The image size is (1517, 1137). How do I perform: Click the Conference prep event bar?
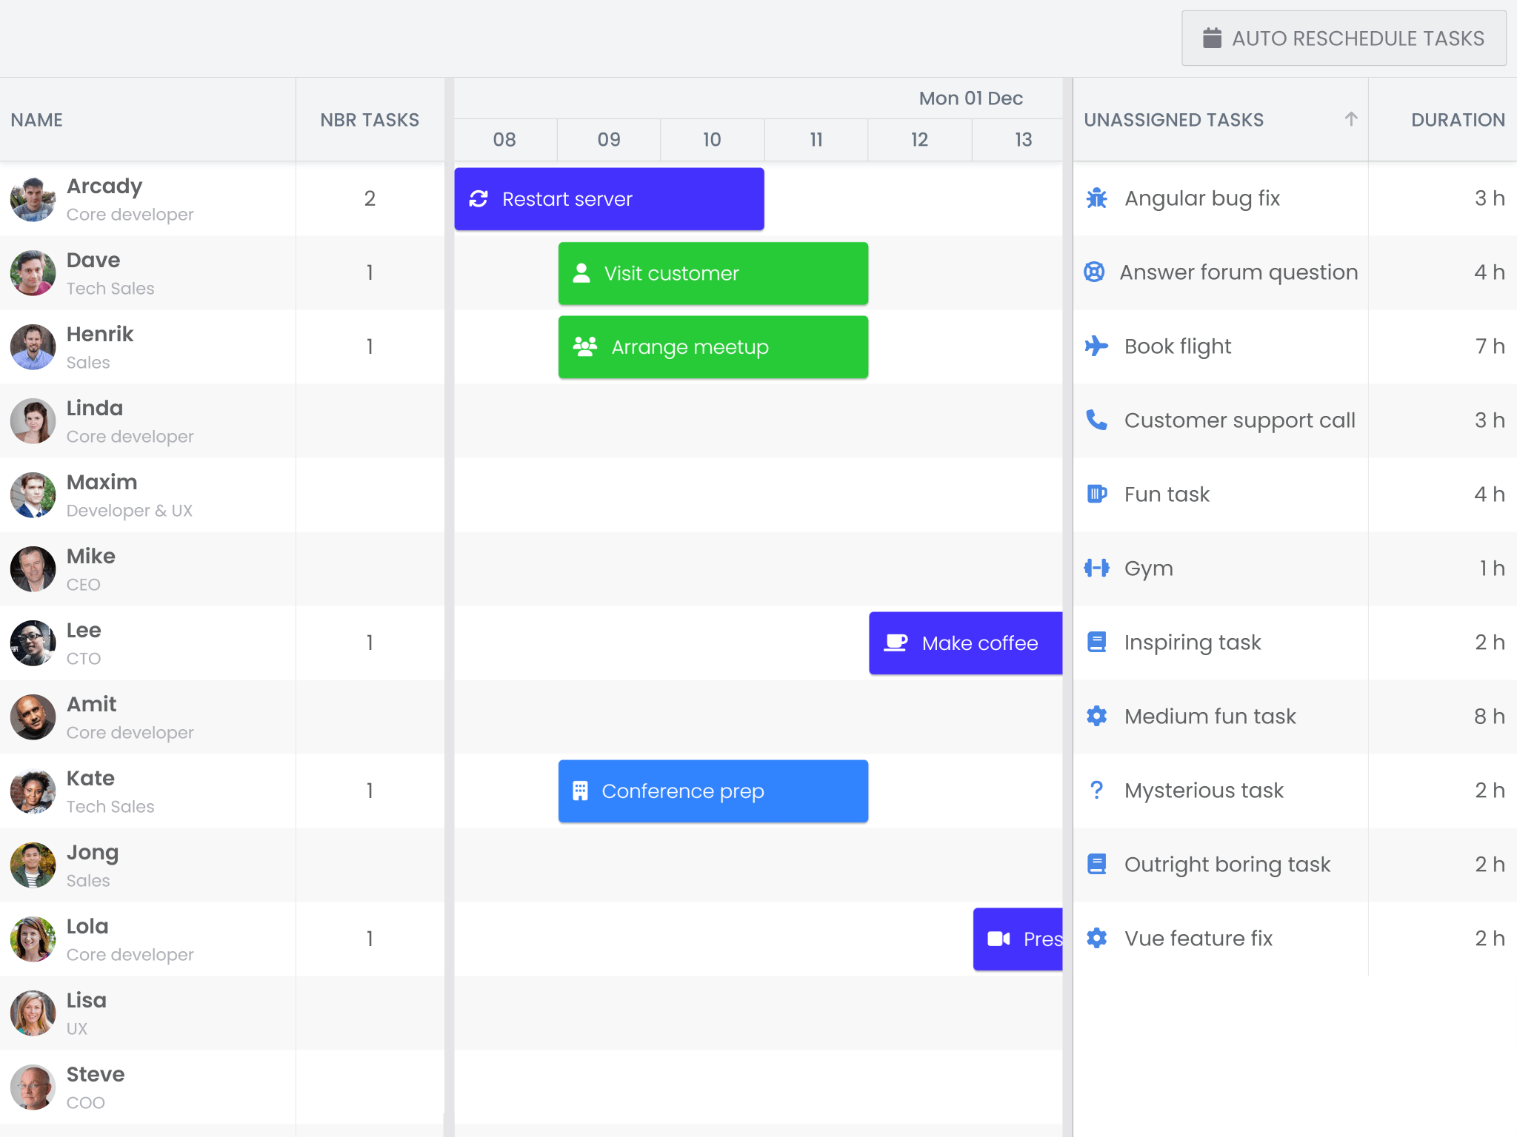pos(713,791)
